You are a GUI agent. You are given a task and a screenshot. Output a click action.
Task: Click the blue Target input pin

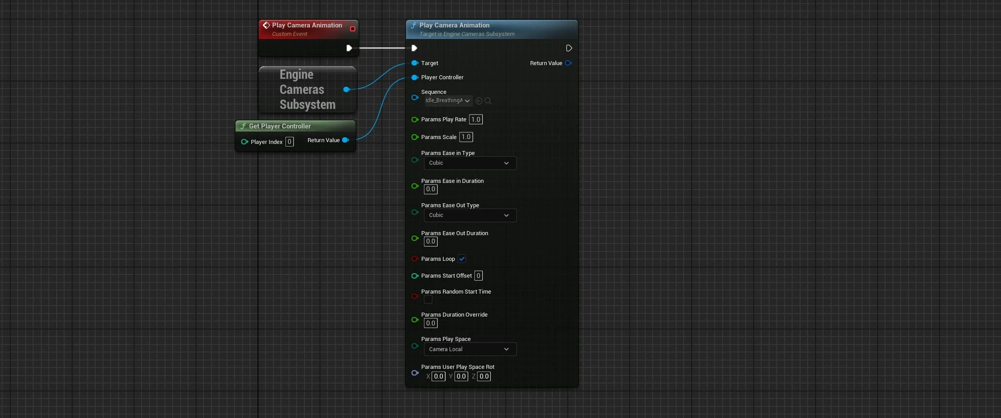(x=415, y=63)
